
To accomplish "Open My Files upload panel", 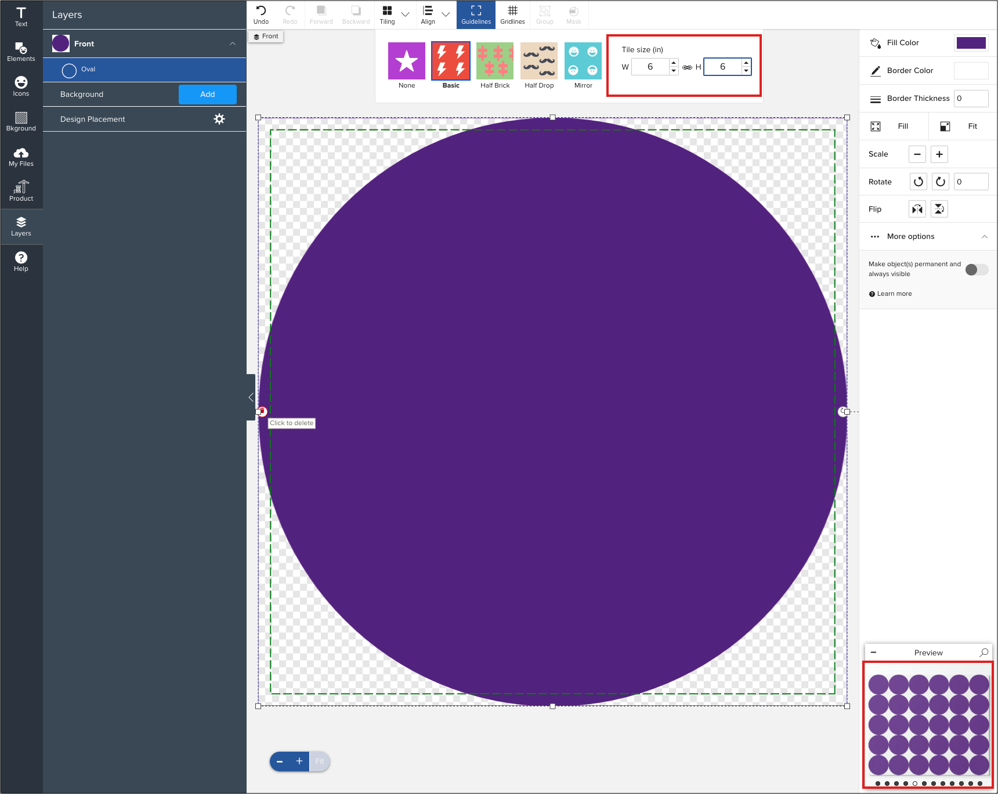I will 21,157.
